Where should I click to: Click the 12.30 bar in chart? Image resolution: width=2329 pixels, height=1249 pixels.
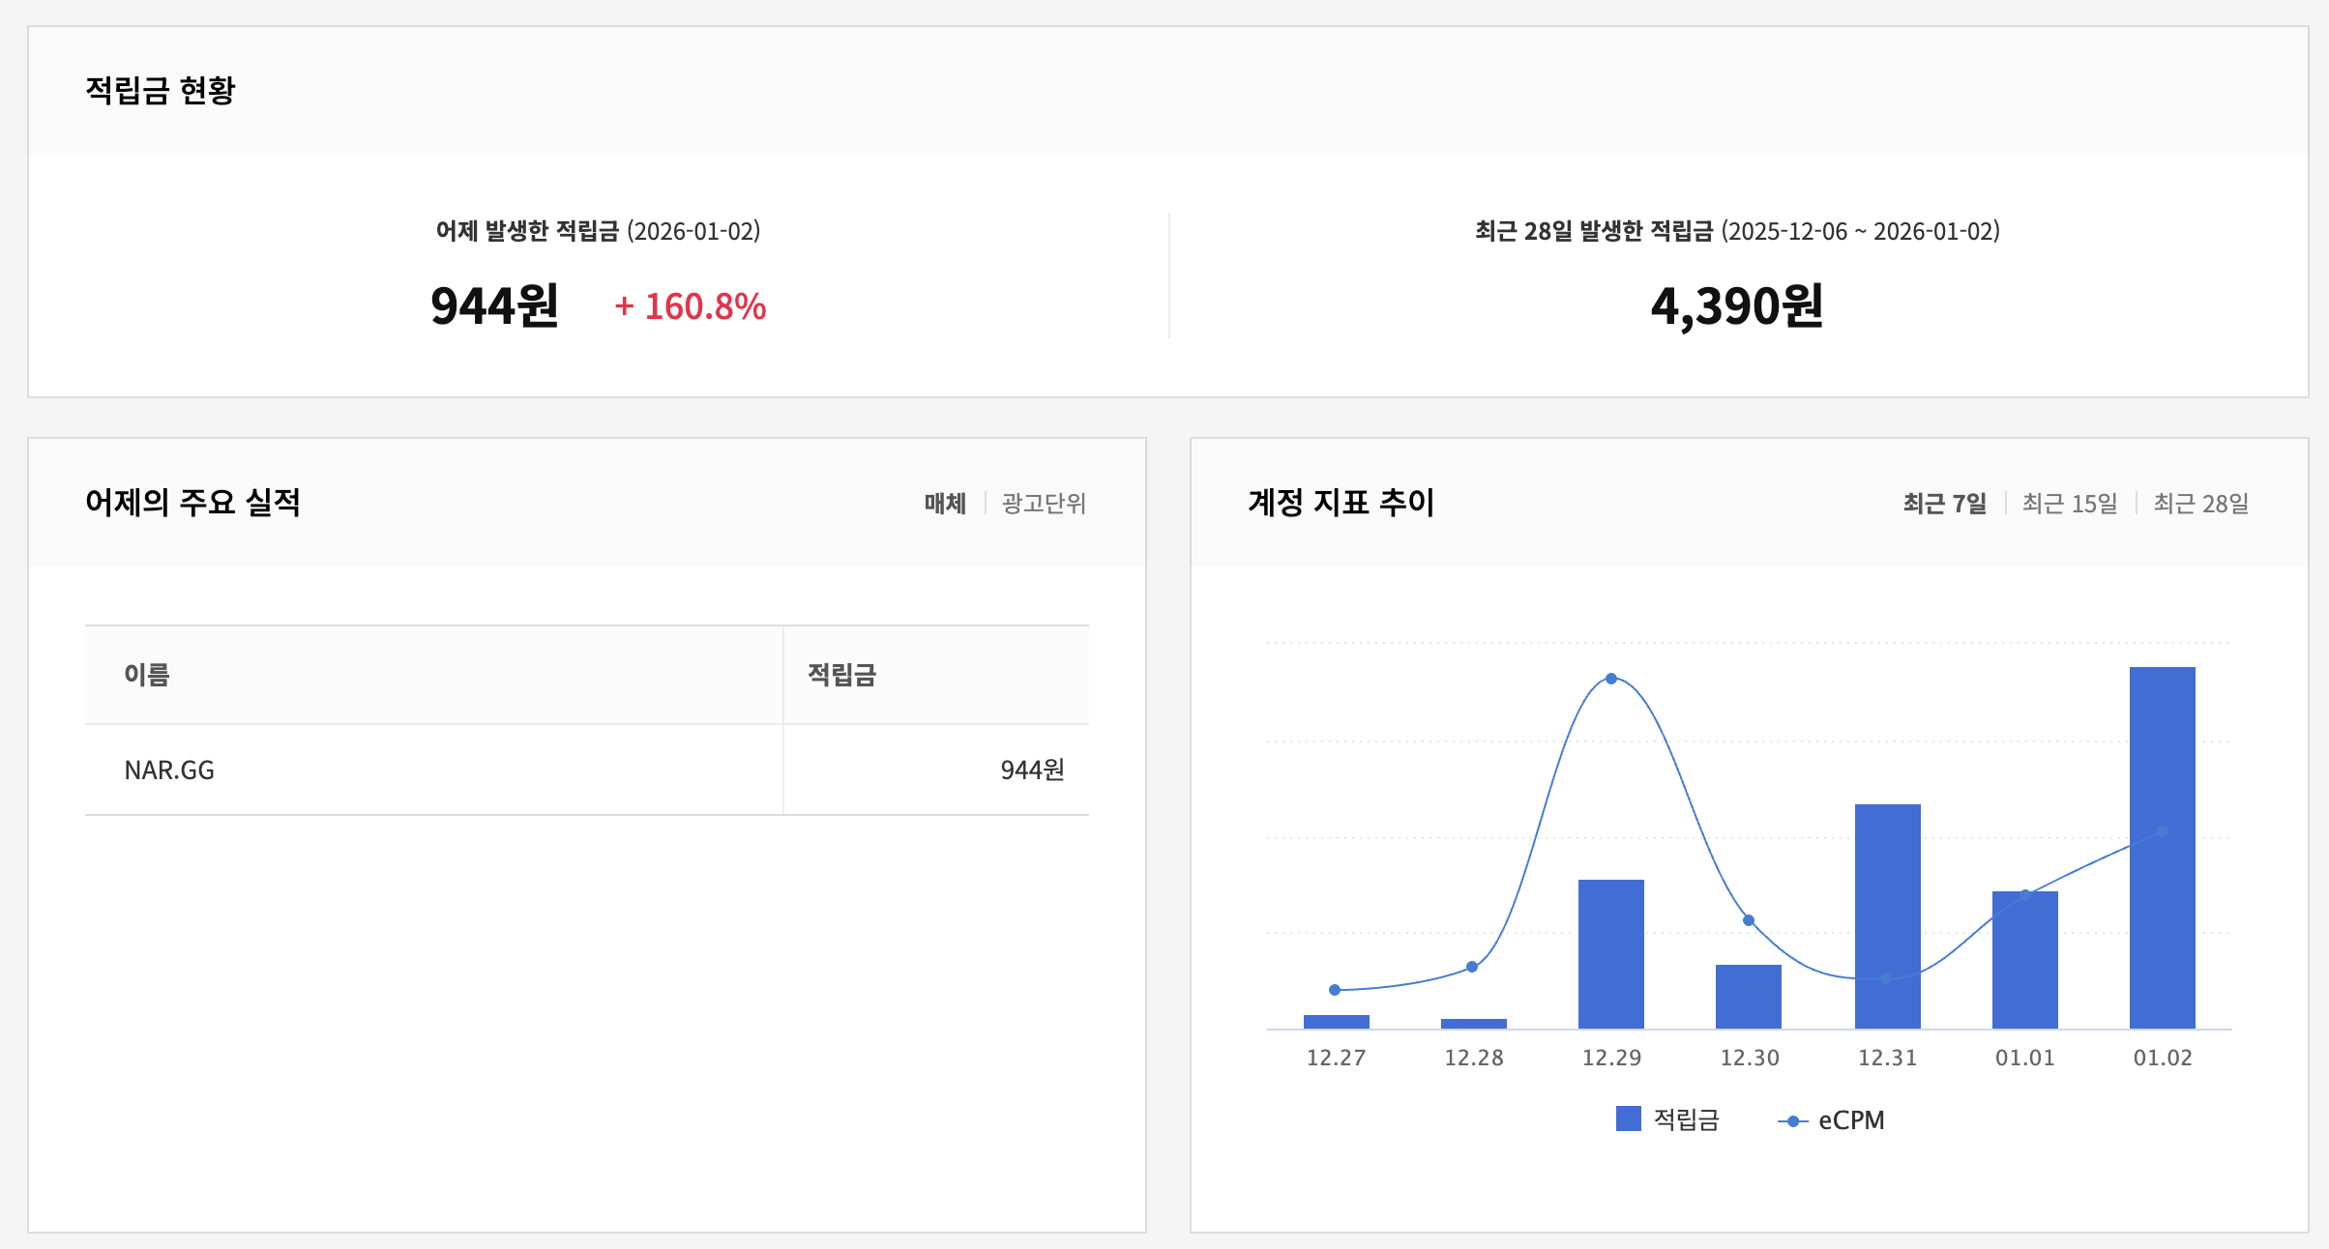coord(1748,996)
